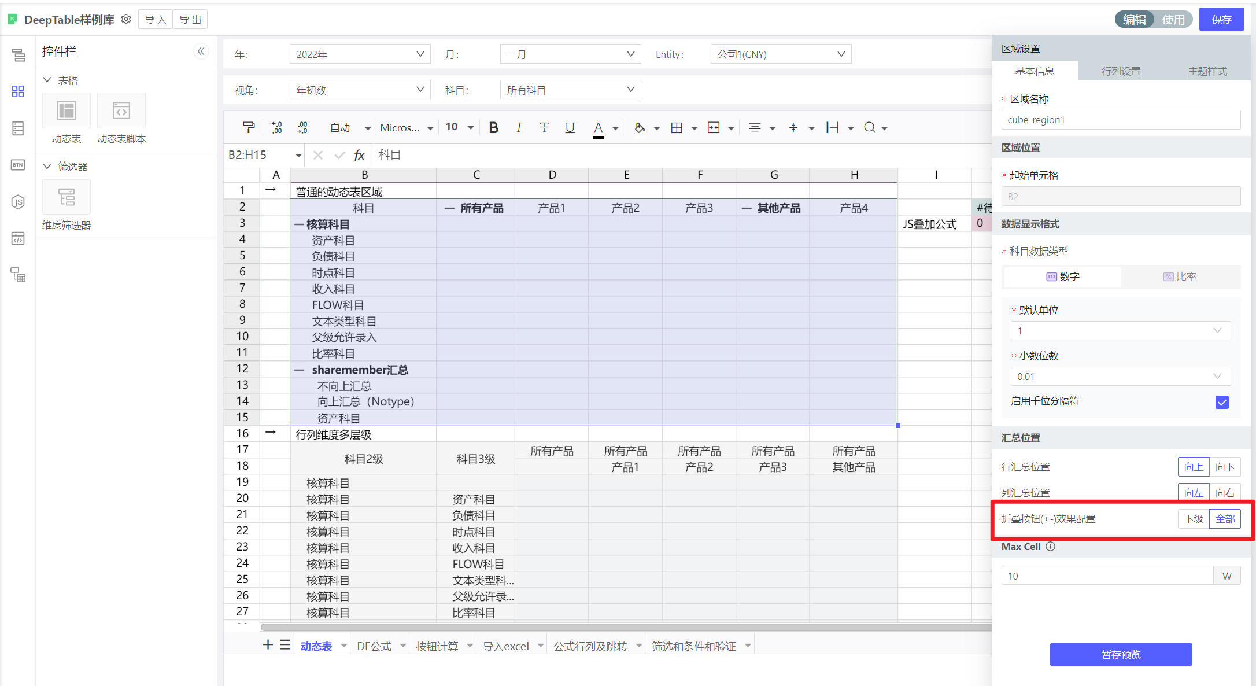This screenshot has height=686, width=1256.
Task: Click the left sidebar JS icon
Action: [18, 202]
